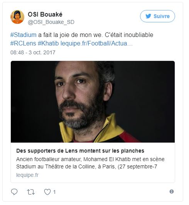This screenshot has width=189, height=205.
Task: Open the tweet timestamp 08:48 - 3 oct. 2017
Action: tap(33, 52)
